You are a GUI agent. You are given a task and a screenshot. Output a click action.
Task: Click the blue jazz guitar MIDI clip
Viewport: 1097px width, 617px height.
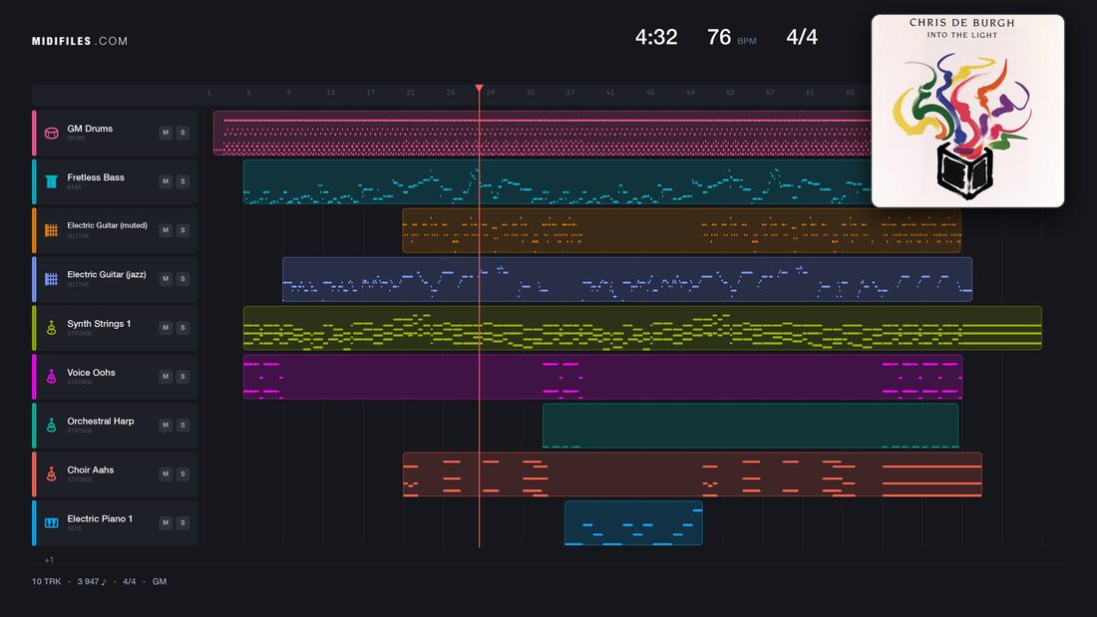coord(627,279)
